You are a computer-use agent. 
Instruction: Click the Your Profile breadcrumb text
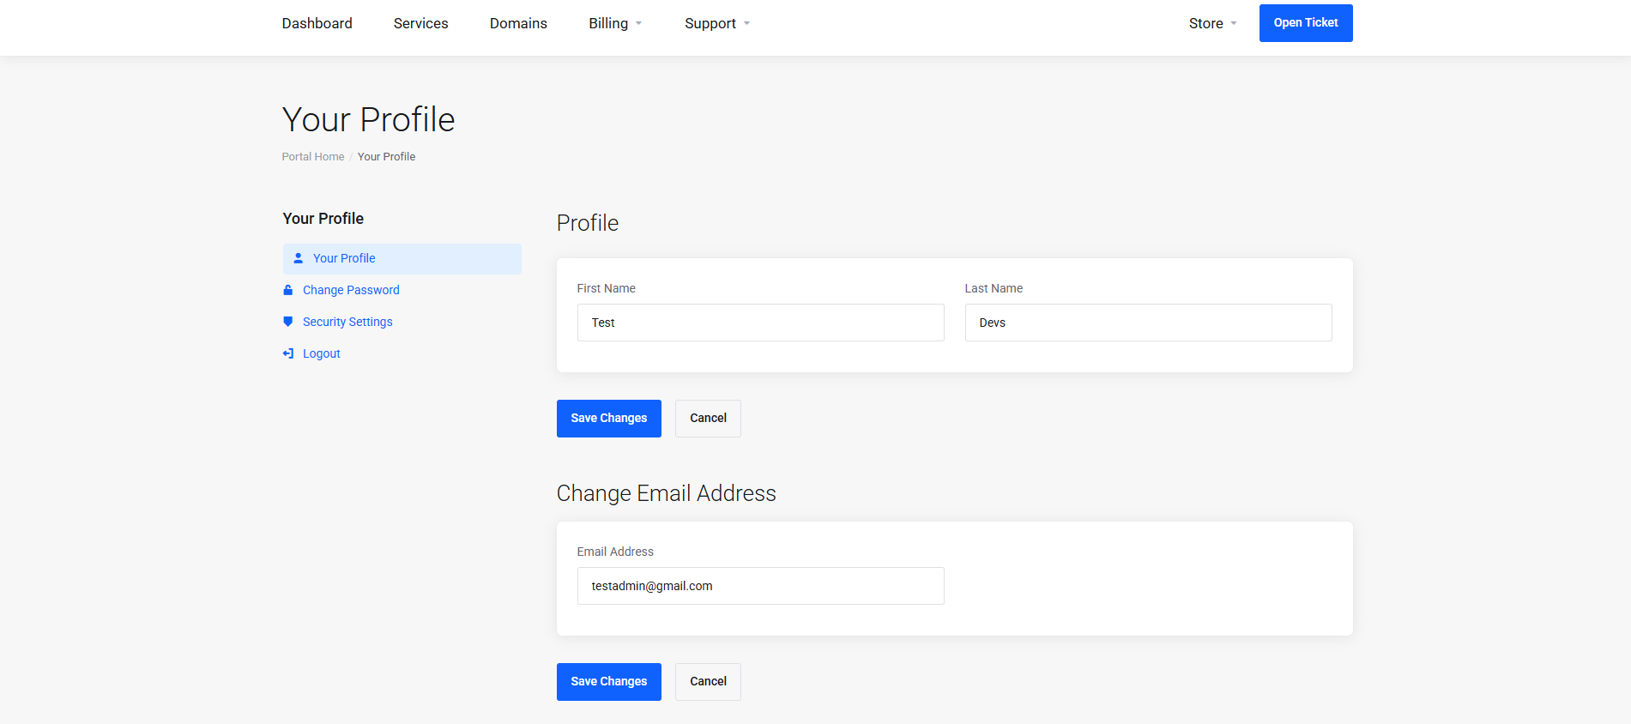(387, 156)
